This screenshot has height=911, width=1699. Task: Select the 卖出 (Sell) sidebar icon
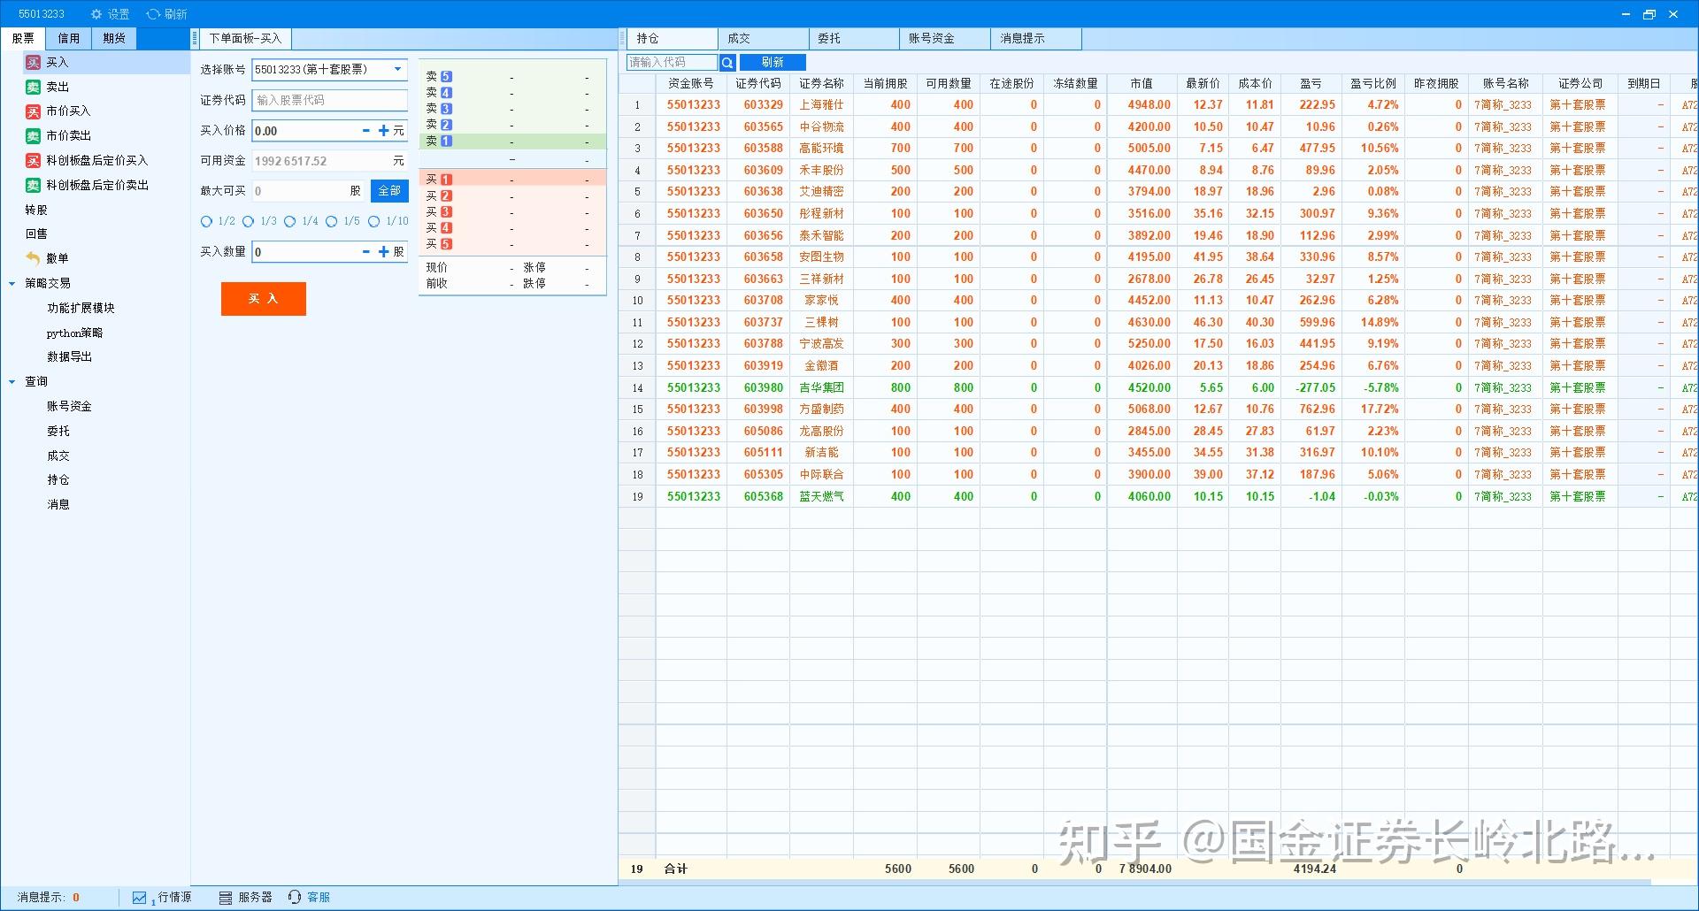pos(32,86)
